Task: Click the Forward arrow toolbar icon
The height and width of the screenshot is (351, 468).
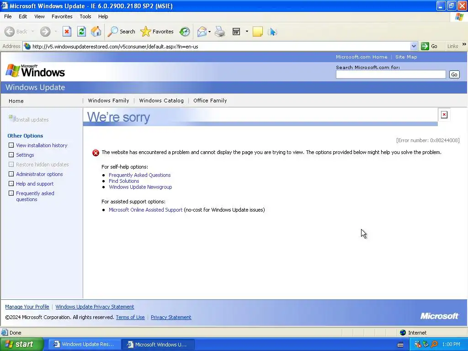Action: click(45, 32)
